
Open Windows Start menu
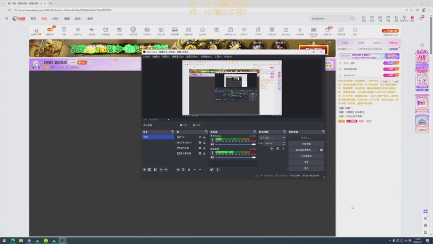[4, 241]
